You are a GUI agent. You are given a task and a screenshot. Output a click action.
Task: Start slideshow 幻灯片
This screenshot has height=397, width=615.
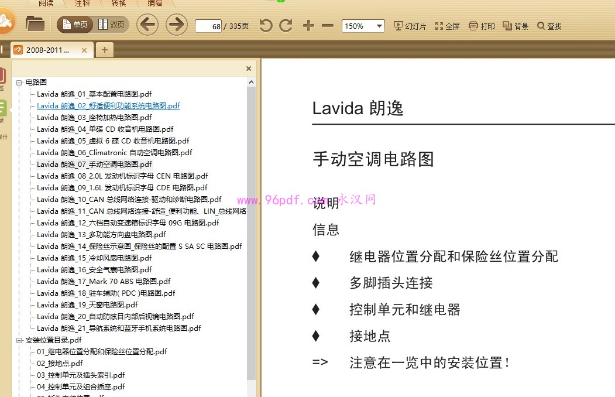(410, 26)
